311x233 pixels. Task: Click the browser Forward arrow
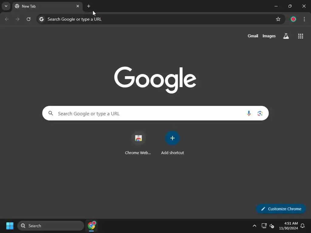(x=18, y=19)
